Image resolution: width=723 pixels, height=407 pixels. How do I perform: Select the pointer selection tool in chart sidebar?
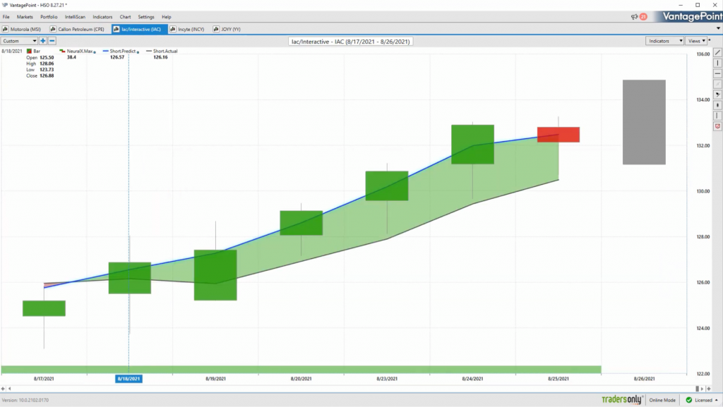717,95
